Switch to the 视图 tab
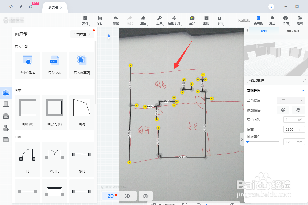The width and height of the screenshot is (308, 205). click(x=264, y=31)
